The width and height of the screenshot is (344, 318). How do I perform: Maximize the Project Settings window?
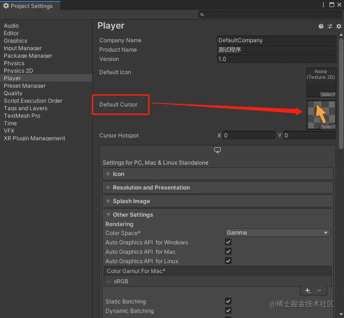point(332,5)
